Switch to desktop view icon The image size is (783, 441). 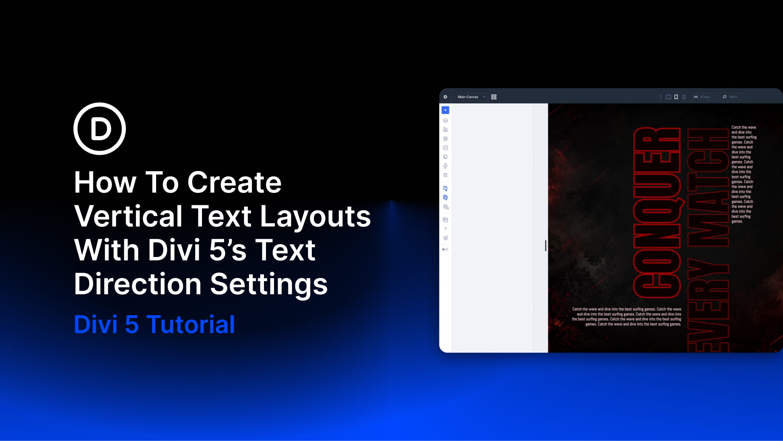click(668, 97)
